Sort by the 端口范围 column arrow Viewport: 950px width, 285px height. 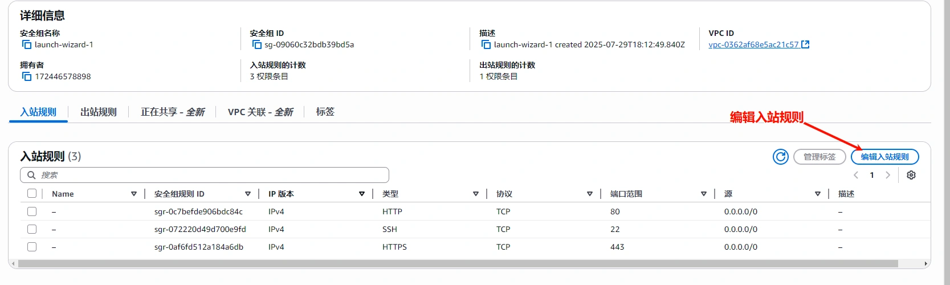pos(704,194)
